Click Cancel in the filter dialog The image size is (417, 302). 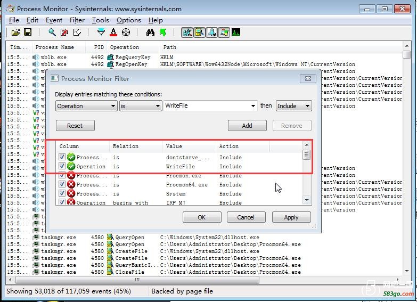pos(246,217)
